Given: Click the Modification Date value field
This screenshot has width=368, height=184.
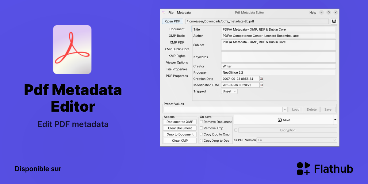Looking at the screenshot, I should (240, 85).
